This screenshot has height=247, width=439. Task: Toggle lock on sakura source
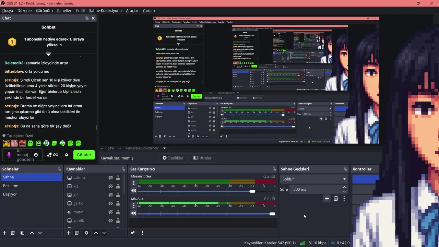click(x=118, y=178)
